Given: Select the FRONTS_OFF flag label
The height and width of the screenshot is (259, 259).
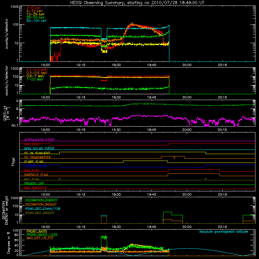Looking at the screenshot, I should coord(34,184).
